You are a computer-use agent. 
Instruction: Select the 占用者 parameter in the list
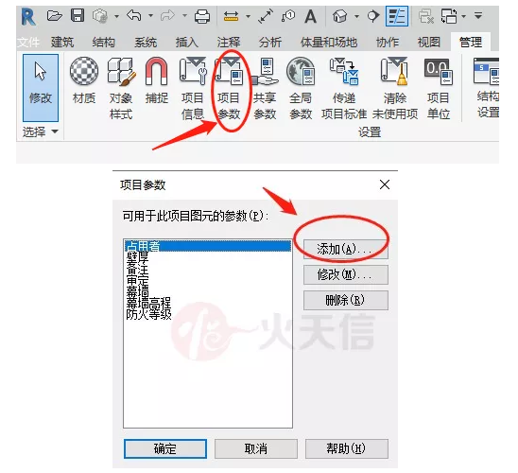tap(208, 246)
